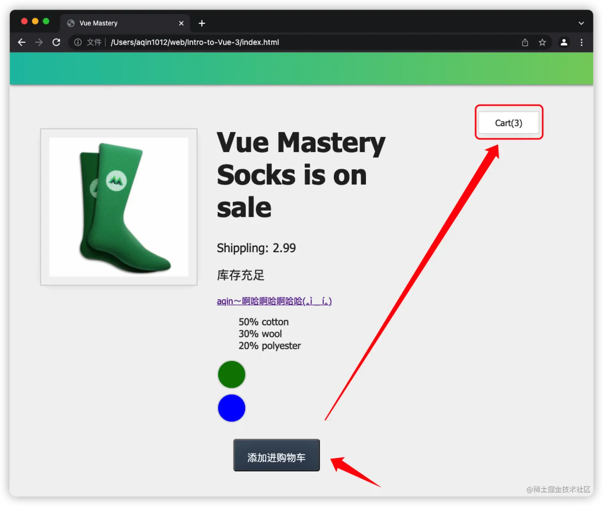Image resolution: width=603 pixels, height=506 pixels.
Task: Open the Chrome three-dot menu
Action: [x=581, y=42]
